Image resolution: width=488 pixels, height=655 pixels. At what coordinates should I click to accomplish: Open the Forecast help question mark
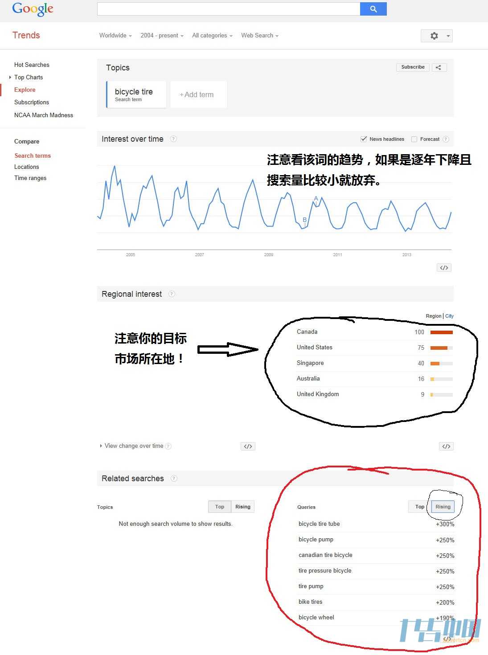446,139
